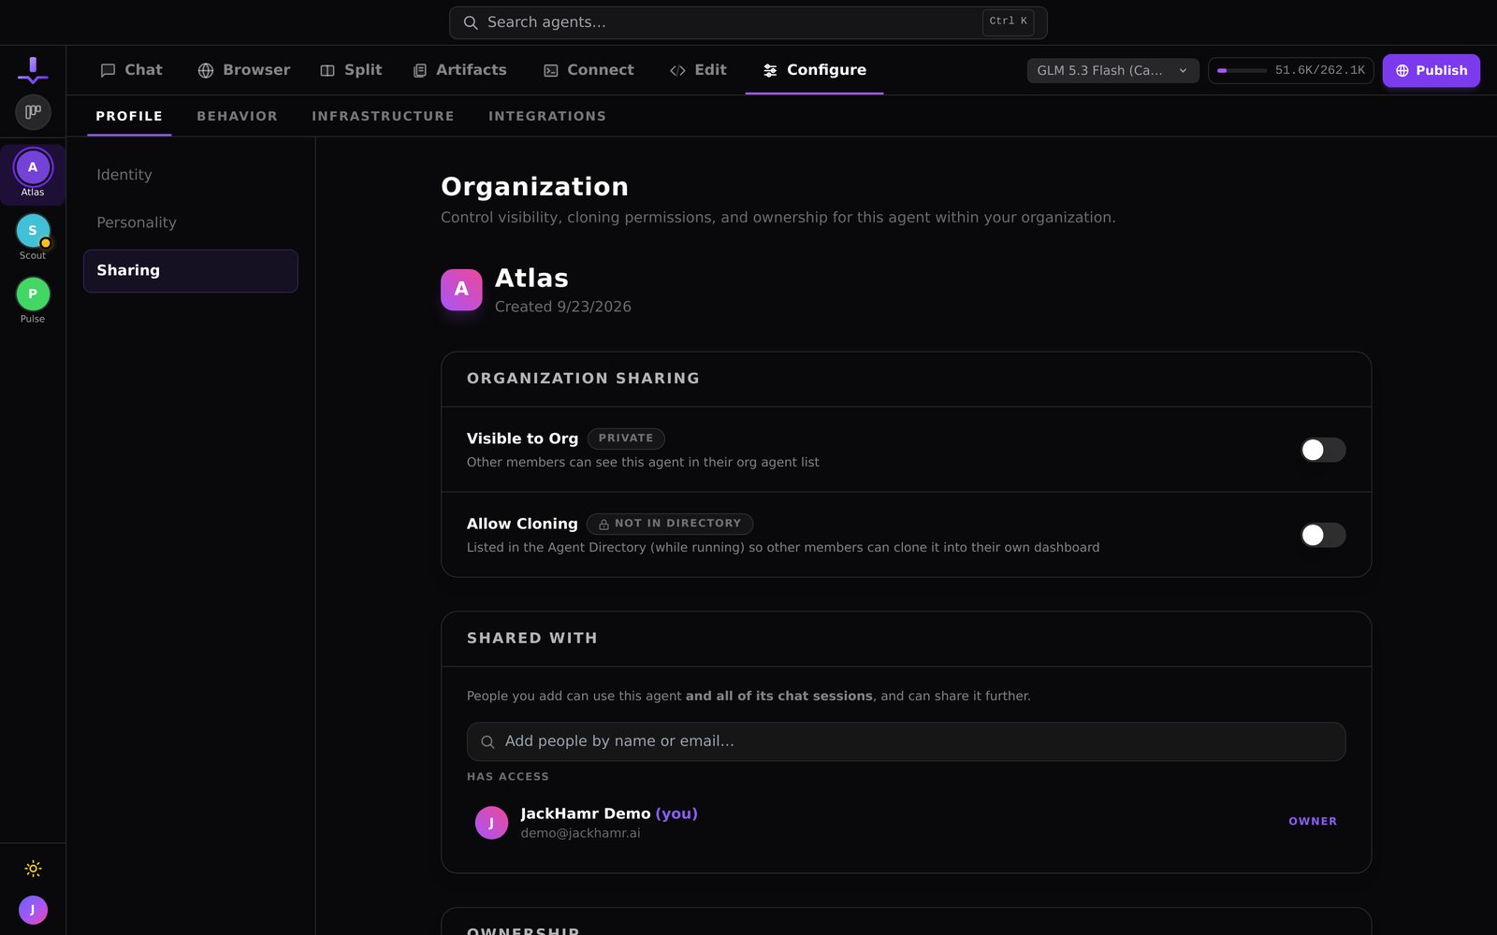Open the board view icon below logo
The image size is (1497, 935).
click(x=33, y=112)
